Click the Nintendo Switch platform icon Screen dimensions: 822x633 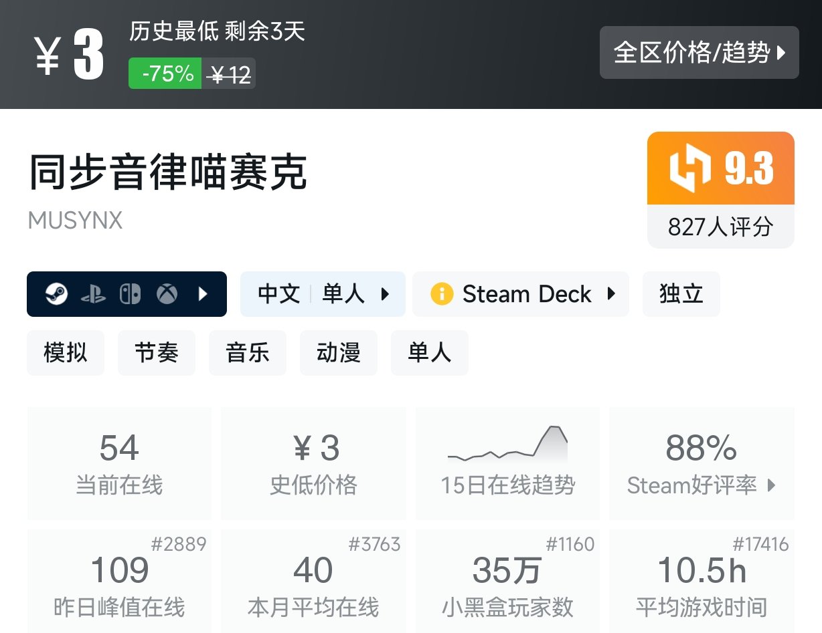[x=130, y=294]
